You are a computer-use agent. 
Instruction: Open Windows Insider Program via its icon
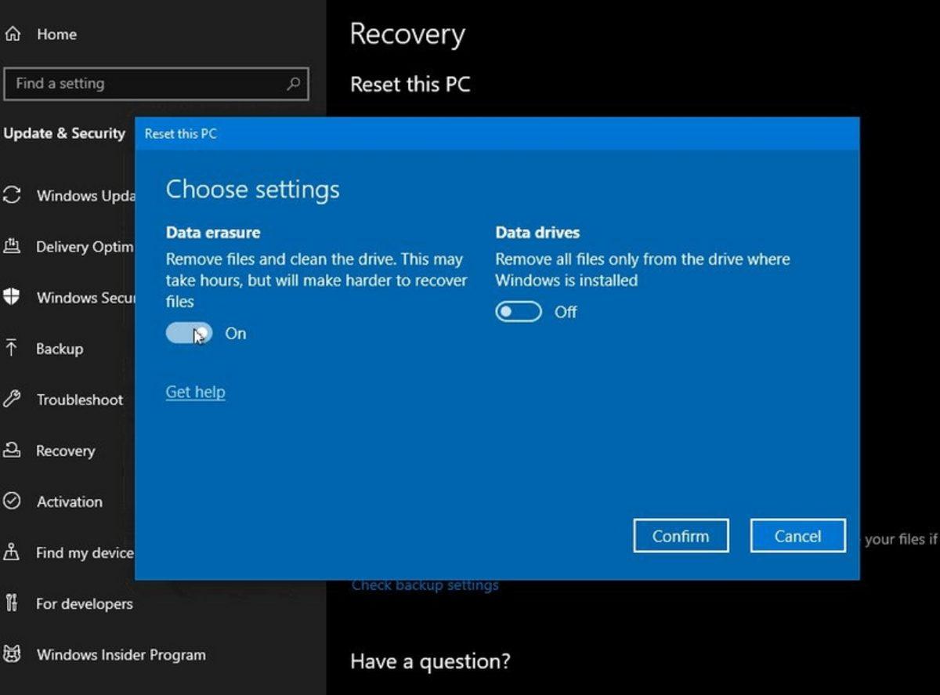pos(12,655)
